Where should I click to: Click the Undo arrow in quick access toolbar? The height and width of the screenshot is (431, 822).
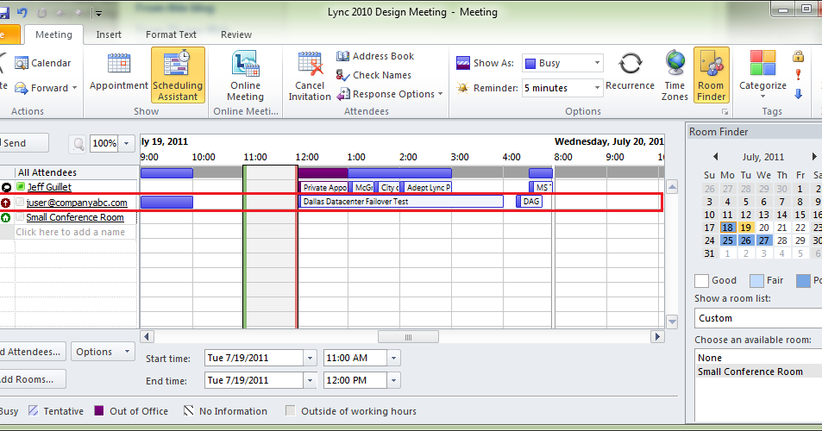(22, 12)
